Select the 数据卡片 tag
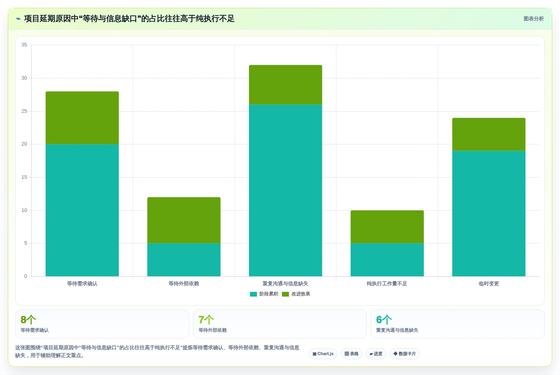 [405, 354]
